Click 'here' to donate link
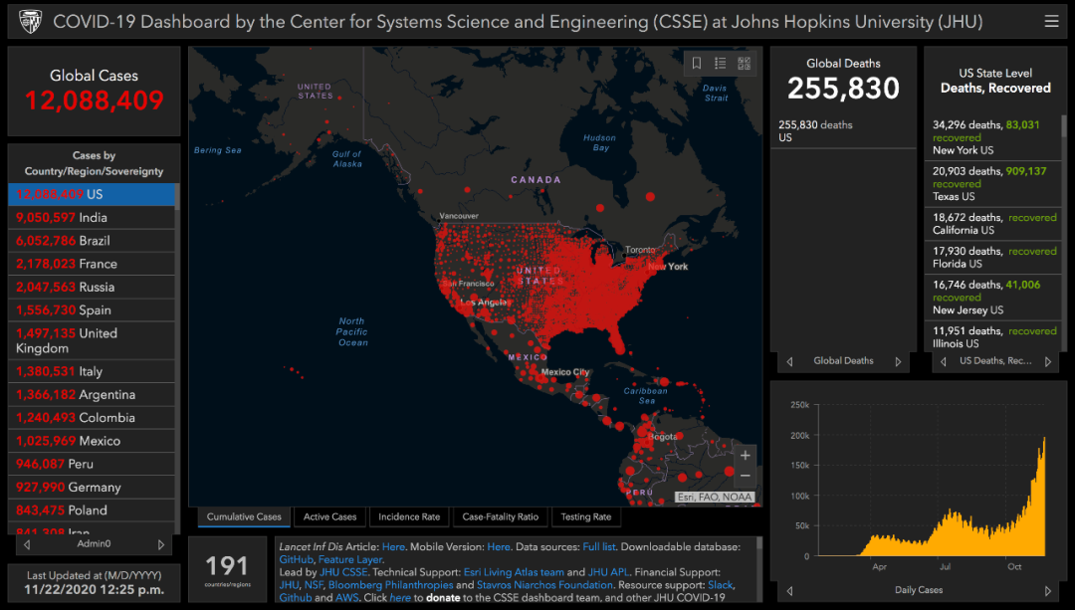Screen dimensions: 1075x610 [400, 598]
